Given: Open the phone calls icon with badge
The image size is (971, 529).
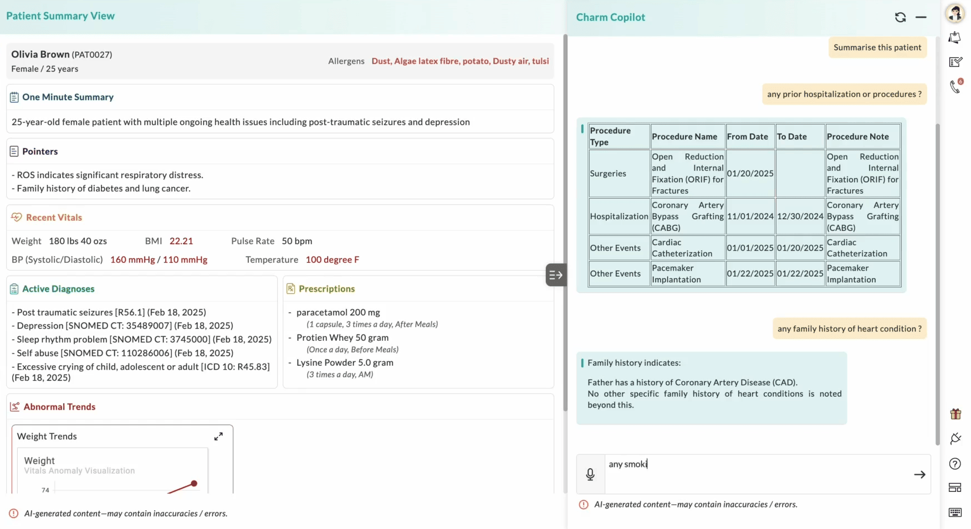Looking at the screenshot, I should pyautogui.click(x=956, y=86).
